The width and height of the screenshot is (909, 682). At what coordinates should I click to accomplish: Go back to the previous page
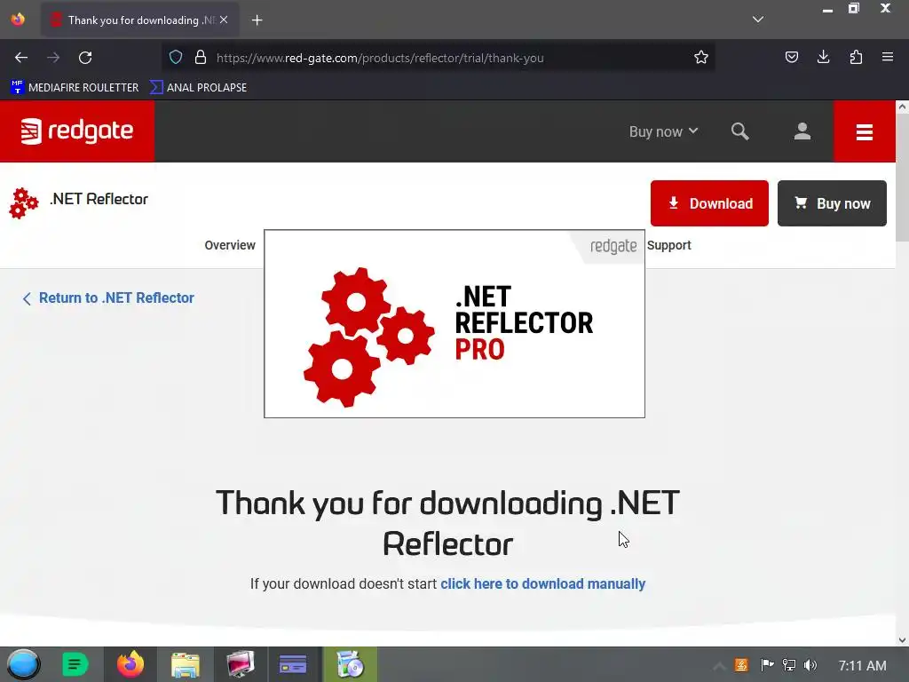pyautogui.click(x=21, y=58)
